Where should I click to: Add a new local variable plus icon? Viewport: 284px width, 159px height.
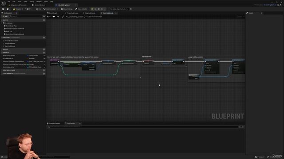[x=44, y=74]
